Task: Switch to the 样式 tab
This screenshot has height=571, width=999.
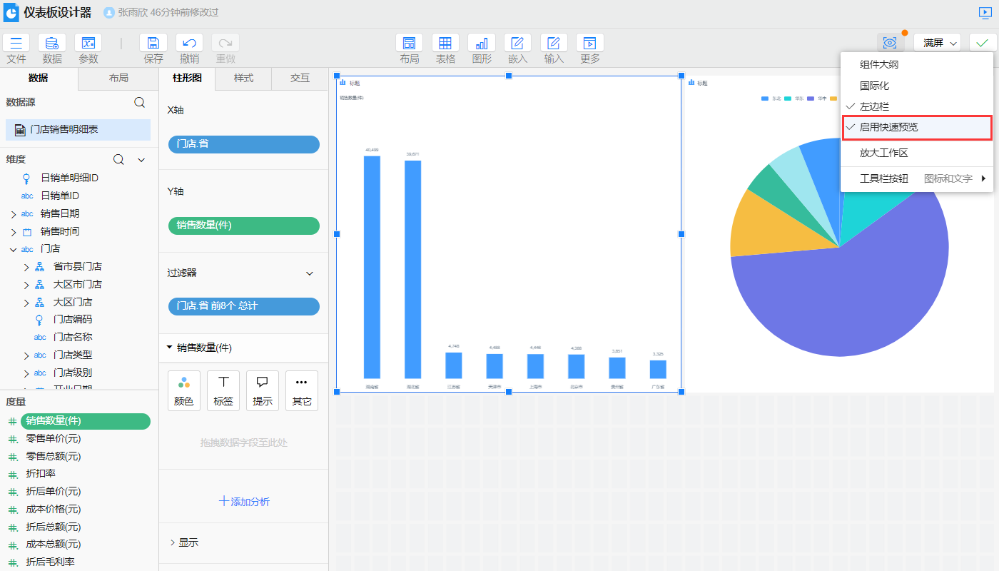Action: coord(243,78)
